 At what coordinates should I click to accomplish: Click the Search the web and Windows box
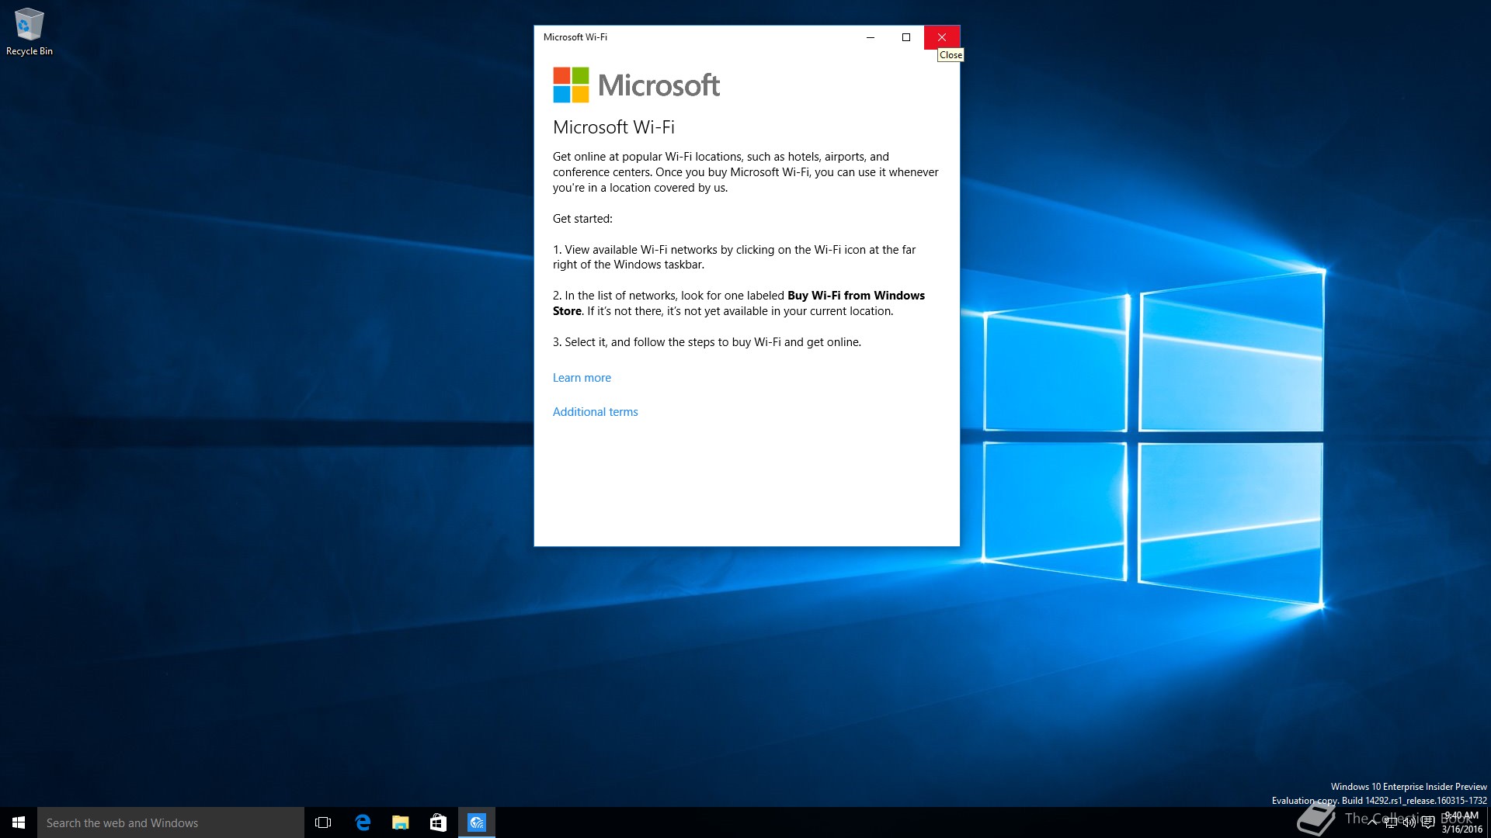click(x=171, y=822)
